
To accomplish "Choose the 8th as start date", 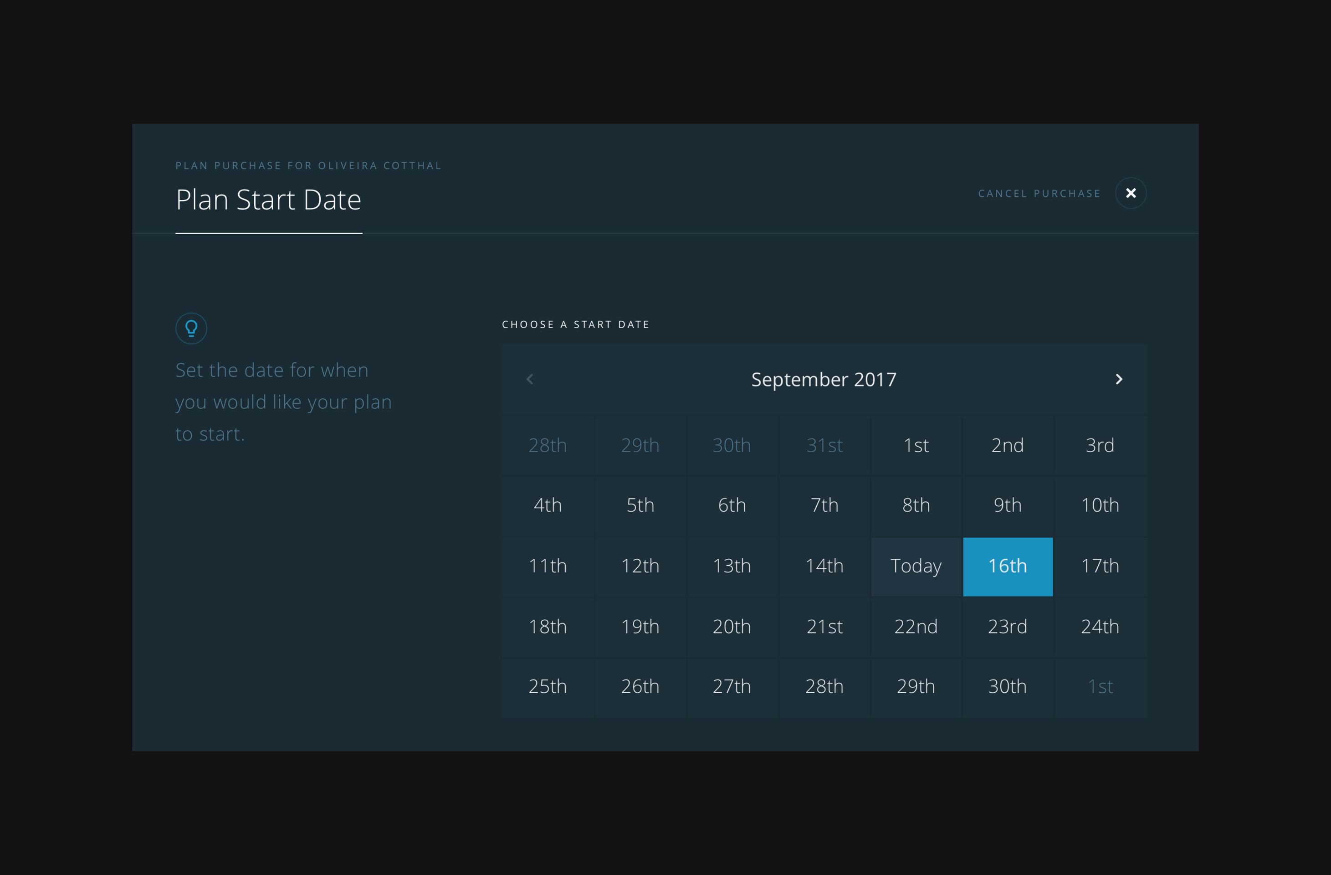I will tap(916, 505).
